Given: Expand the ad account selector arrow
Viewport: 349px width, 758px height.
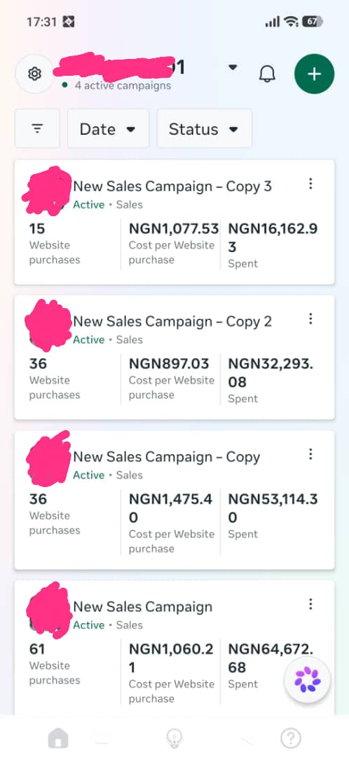Looking at the screenshot, I should [x=233, y=67].
